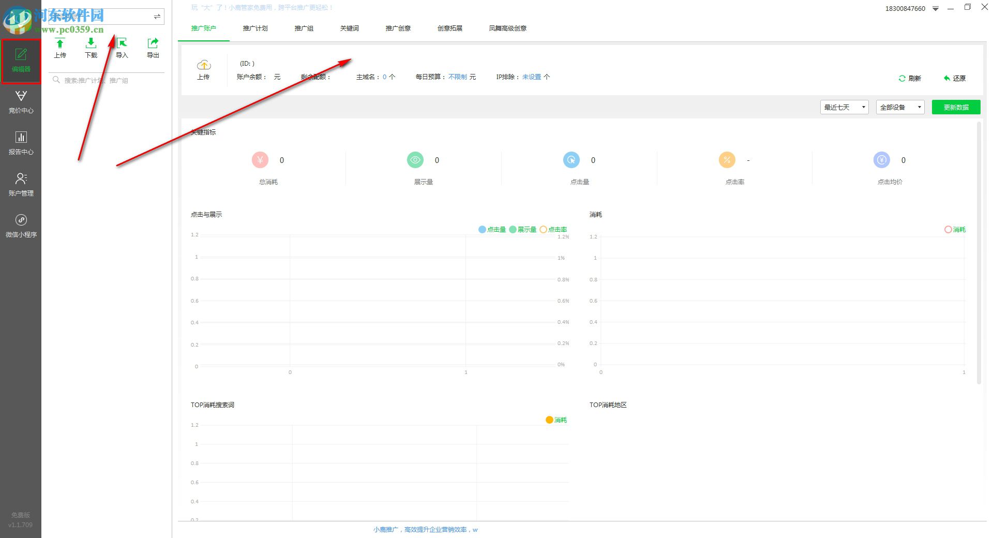Click the 主域名 count link 0
Image resolution: width=993 pixels, height=538 pixels.
click(385, 77)
